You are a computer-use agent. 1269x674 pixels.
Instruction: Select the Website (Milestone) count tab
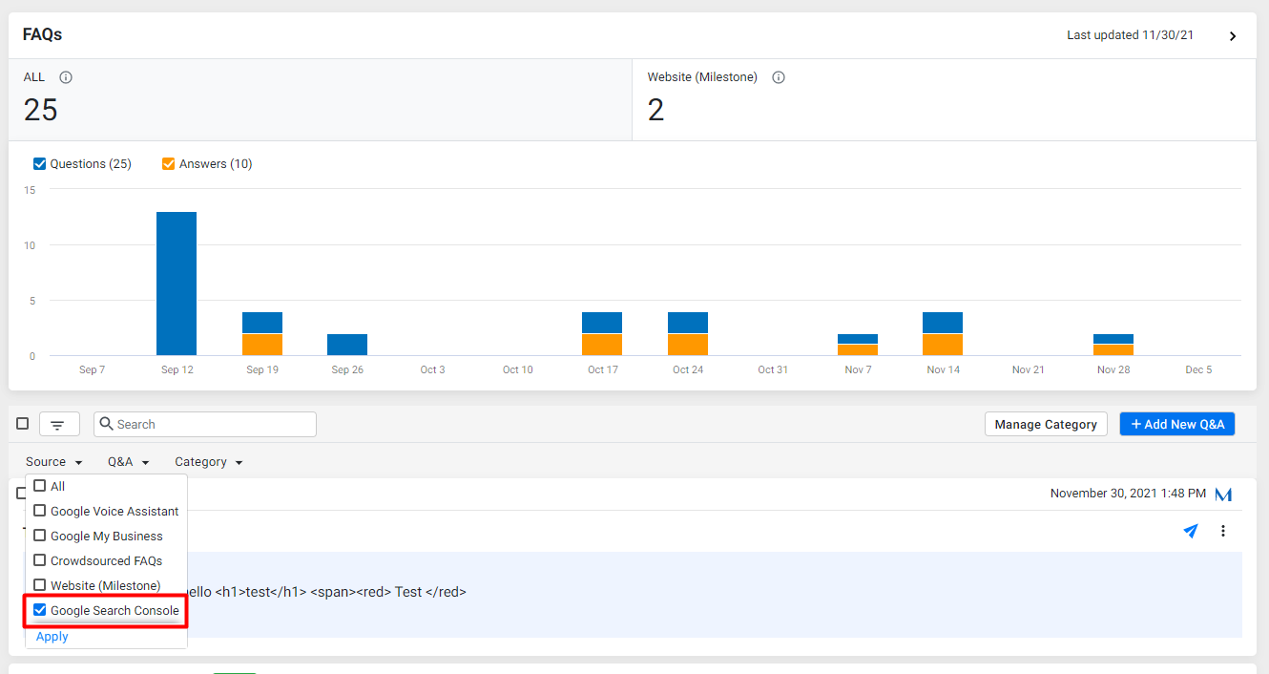(944, 100)
